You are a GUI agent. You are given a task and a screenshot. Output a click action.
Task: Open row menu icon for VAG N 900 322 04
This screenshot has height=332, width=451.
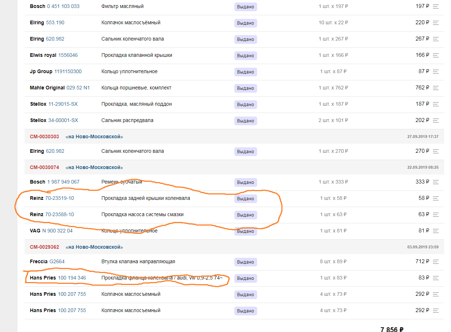click(x=436, y=231)
